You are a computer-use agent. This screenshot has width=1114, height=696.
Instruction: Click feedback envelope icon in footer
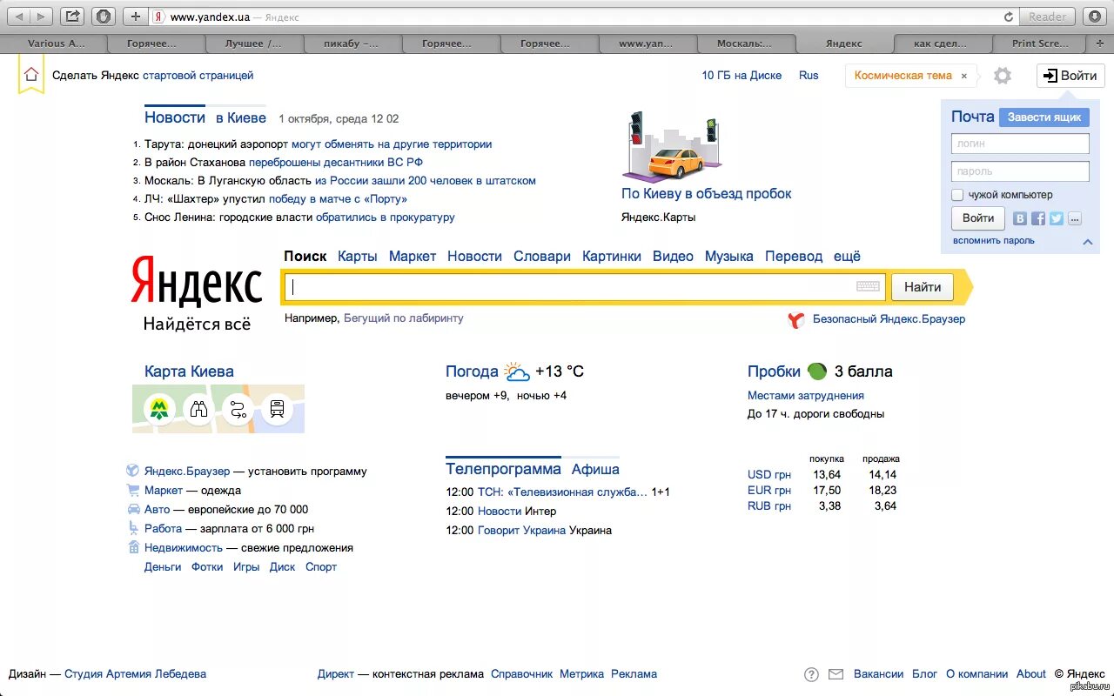click(835, 674)
